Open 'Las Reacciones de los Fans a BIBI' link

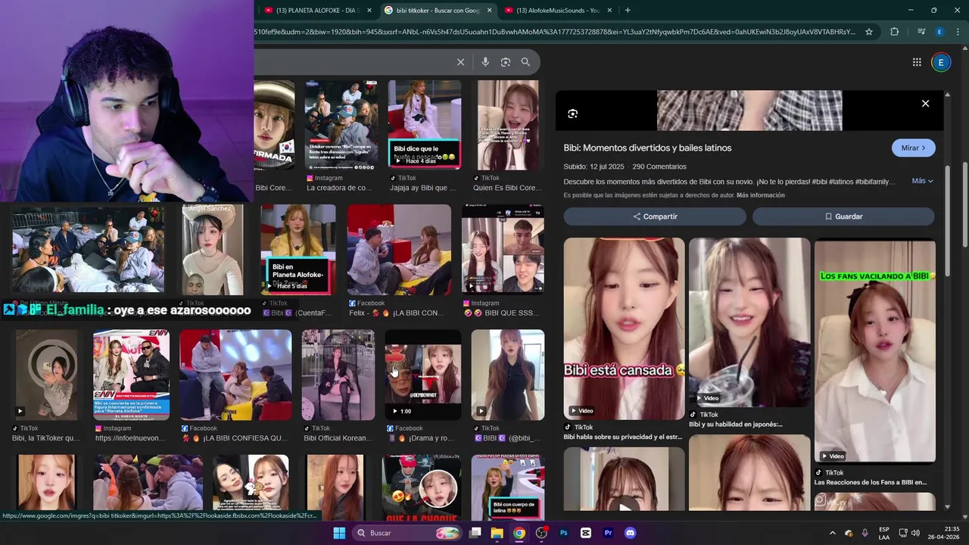(870, 482)
